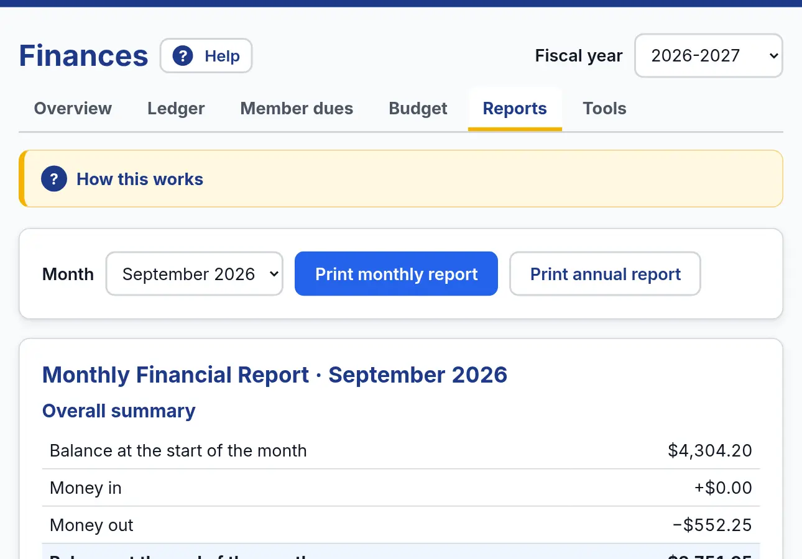
Task: Go to the Budget tab
Action: click(x=418, y=109)
